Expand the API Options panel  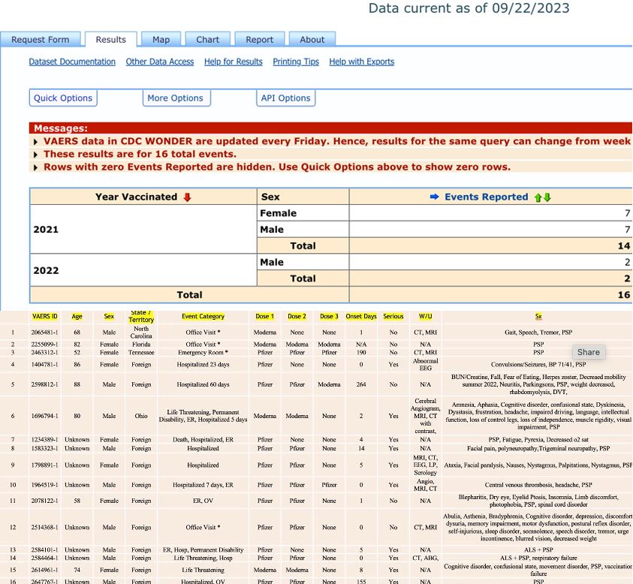(285, 98)
